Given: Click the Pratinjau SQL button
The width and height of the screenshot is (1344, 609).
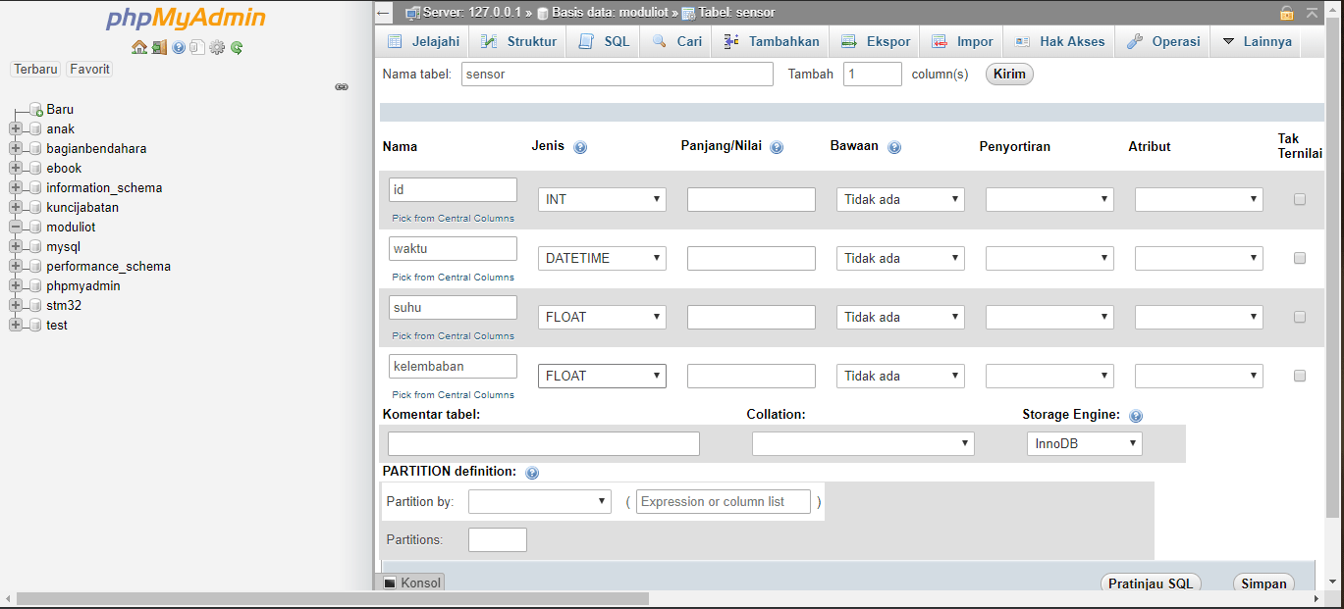Looking at the screenshot, I should click(x=1151, y=582).
